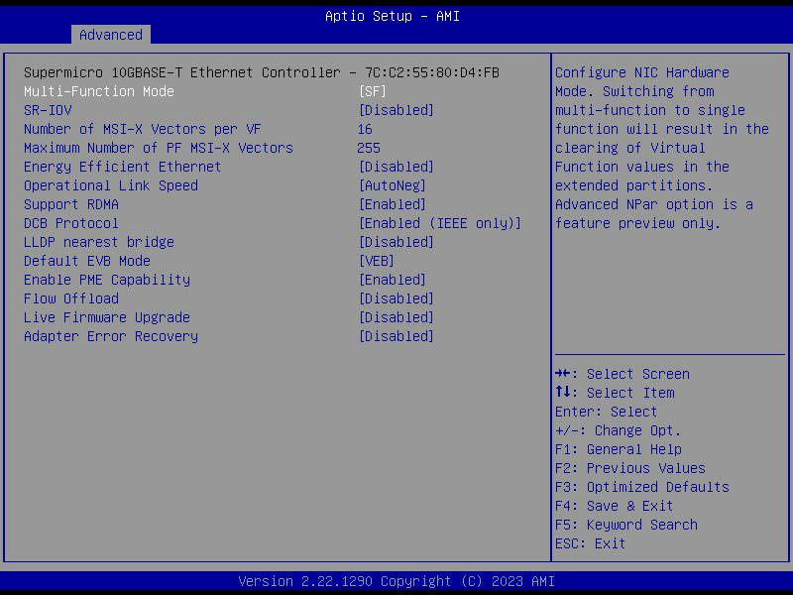Click the F1: General Help hint
This screenshot has height=595, width=793.
[618, 449]
